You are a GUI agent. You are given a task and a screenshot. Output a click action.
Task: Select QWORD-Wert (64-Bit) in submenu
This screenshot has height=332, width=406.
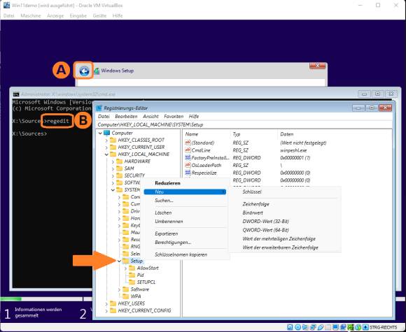(266, 230)
